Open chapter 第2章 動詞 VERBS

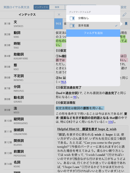(27, 35)
